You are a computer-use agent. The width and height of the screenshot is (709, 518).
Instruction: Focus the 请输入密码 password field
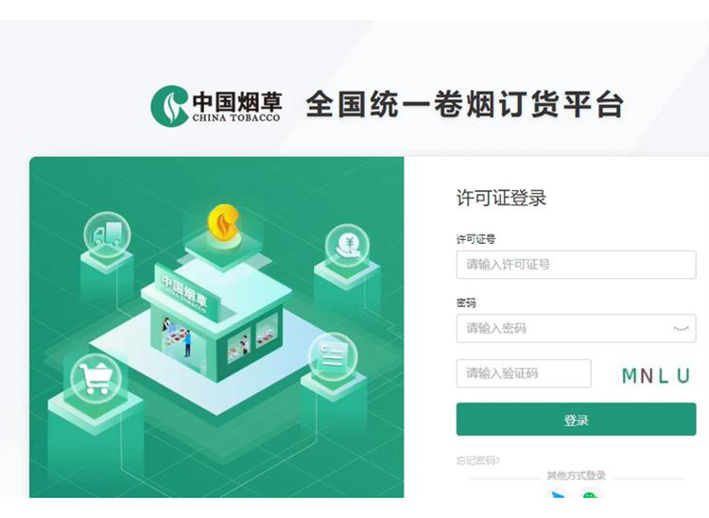click(x=576, y=328)
